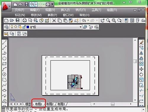Switch to the 模型 model tab
The height and width of the screenshot is (112, 148).
(28, 104)
